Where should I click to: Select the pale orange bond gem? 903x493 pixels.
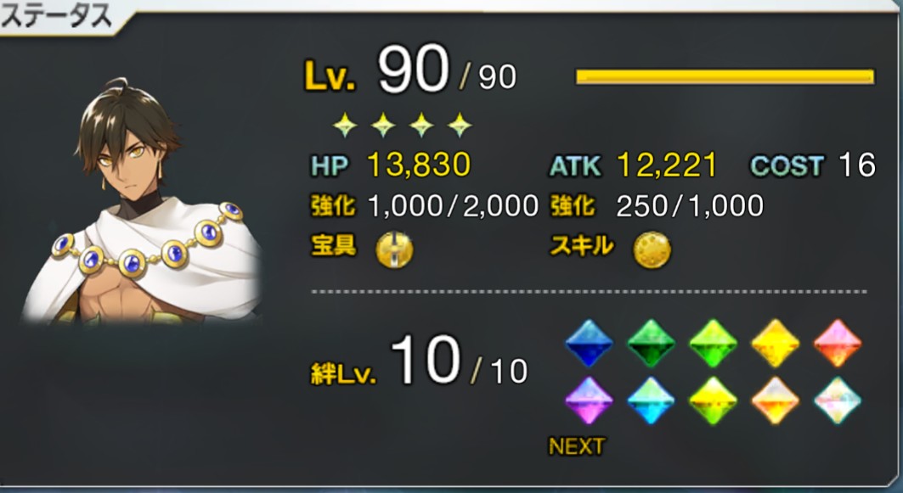tap(776, 401)
